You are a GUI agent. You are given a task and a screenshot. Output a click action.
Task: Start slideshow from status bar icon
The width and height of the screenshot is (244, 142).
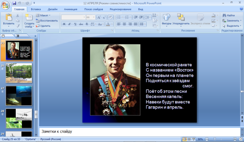click(x=193, y=139)
